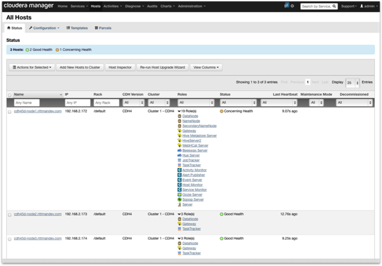Click the DataNode icon under cdh45d-node1

180,116
